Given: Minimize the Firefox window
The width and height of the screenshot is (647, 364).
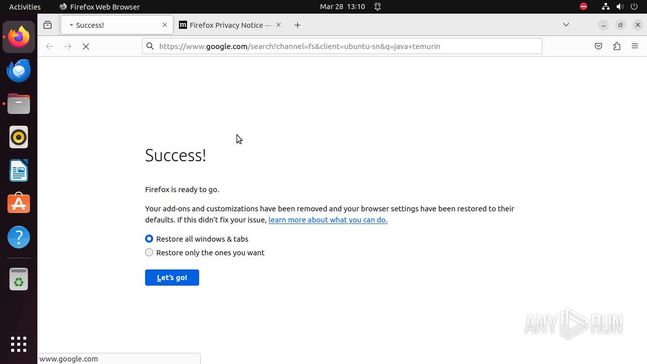Looking at the screenshot, I should click(603, 25).
